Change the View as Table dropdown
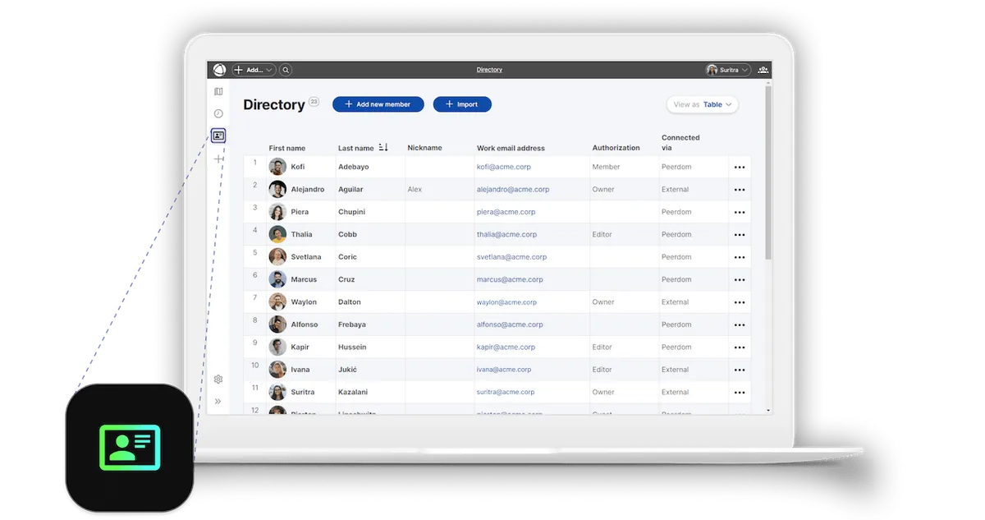This screenshot has width=985, height=520. [702, 104]
